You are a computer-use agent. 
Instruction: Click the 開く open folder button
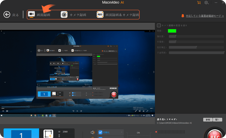click(x=217, y=120)
